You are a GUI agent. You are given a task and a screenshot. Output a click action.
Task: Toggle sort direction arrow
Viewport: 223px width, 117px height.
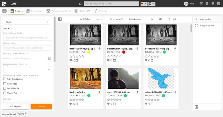tap(152, 19)
